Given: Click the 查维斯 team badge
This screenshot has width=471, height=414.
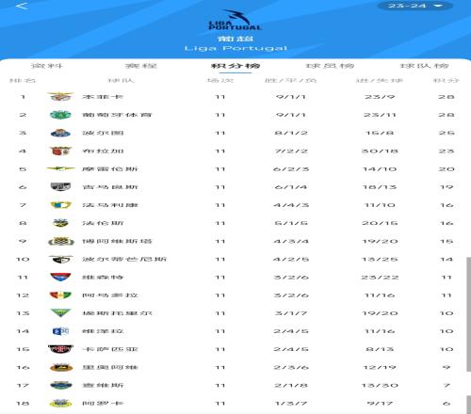Looking at the screenshot, I should point(60,385).
